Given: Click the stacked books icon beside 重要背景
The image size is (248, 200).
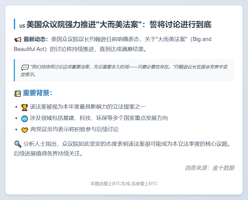Looking at the screenshot, I should [18, 94].
